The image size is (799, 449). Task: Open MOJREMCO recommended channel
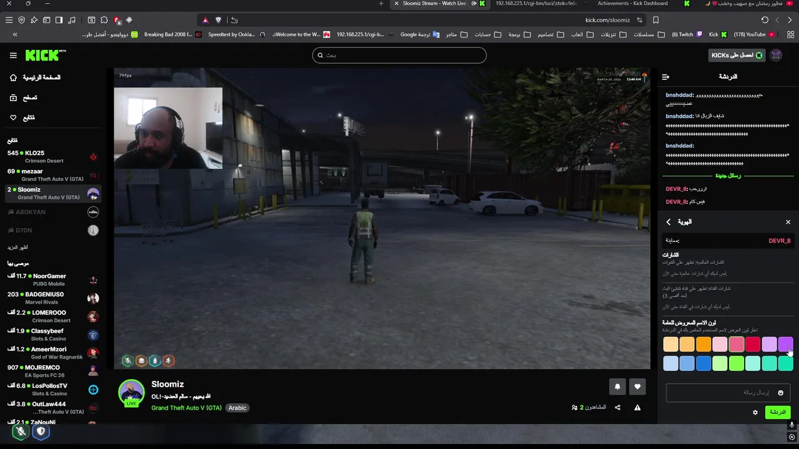[52, 371]
